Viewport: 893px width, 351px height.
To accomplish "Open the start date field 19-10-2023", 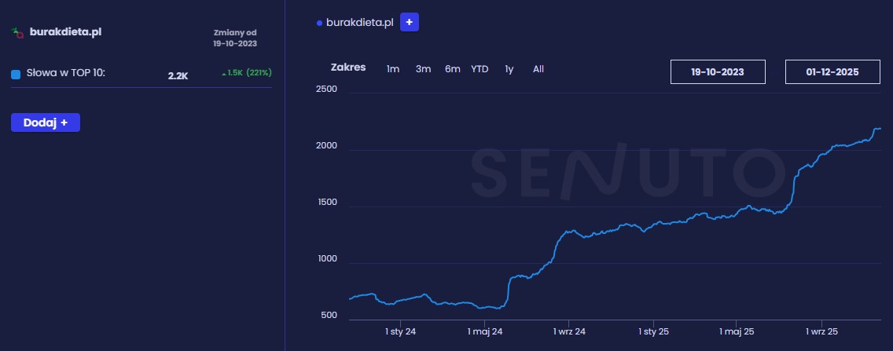I will pos(718,71).
